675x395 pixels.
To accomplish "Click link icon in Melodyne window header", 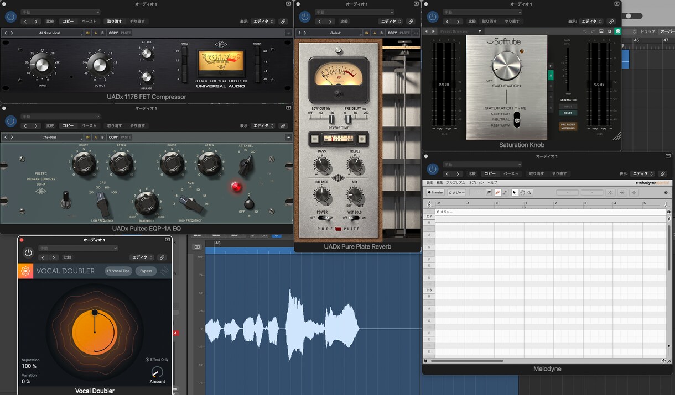I will pyautogui.click(x=663, y=173).
